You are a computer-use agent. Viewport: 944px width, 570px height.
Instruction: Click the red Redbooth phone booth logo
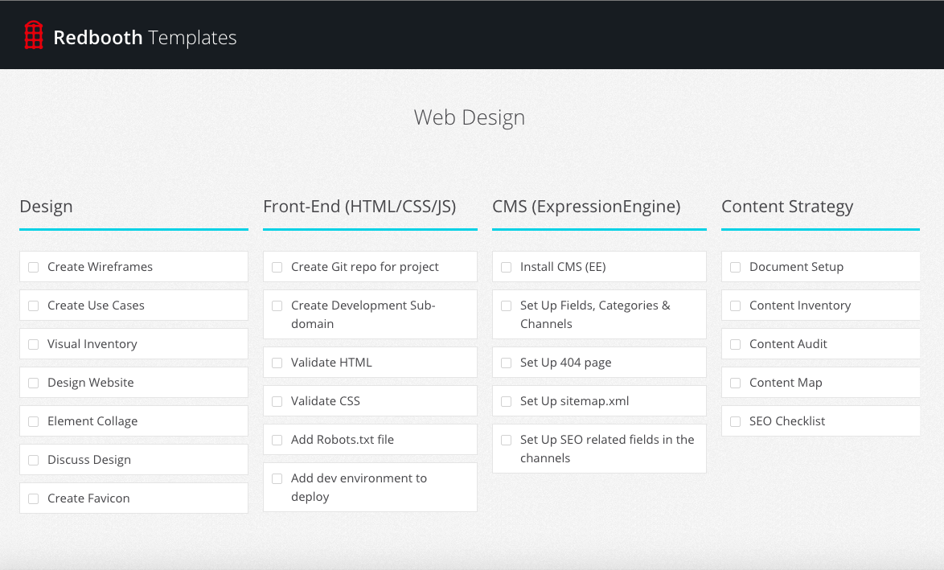tap(34, 35)
